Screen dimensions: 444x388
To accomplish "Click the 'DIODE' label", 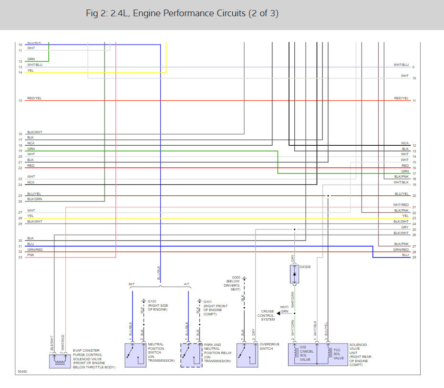I will (x=305, y=267).
